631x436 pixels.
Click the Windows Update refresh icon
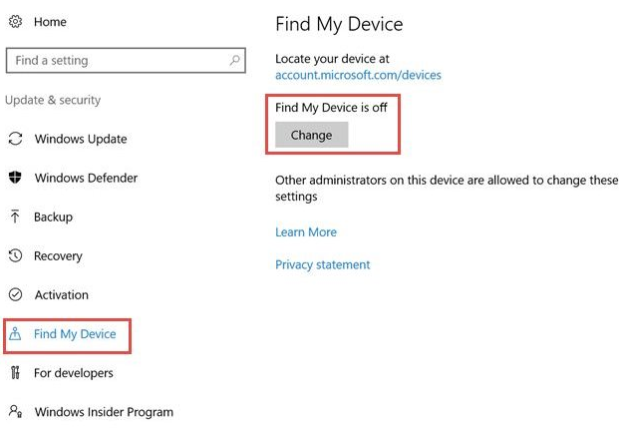click(15, 139)
